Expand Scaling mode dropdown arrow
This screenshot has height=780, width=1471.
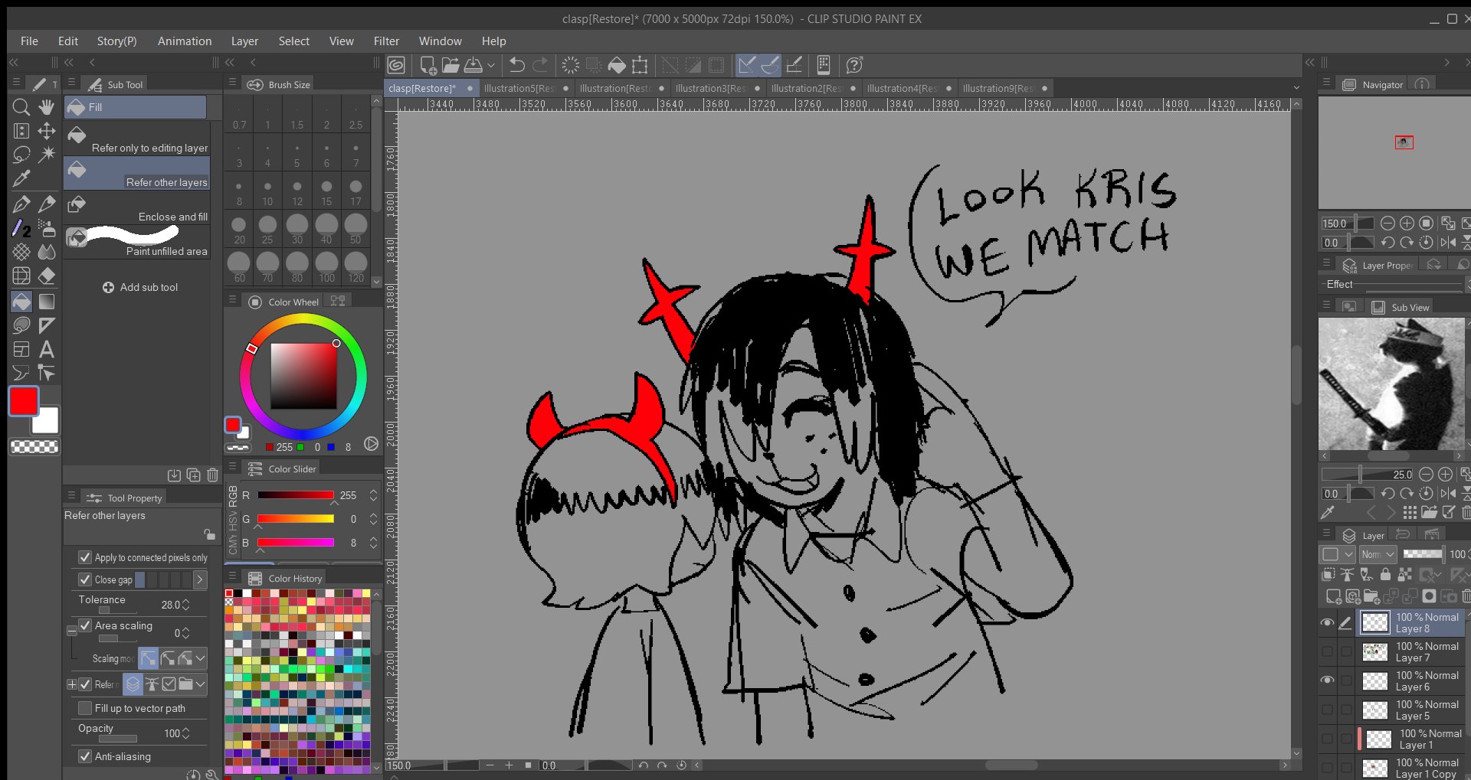pyautogui.click(x=200, y=658)
